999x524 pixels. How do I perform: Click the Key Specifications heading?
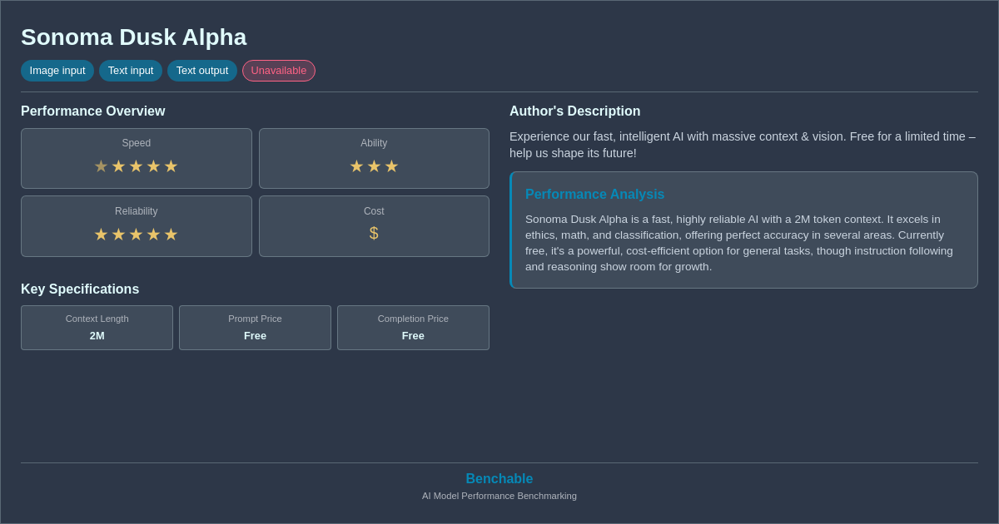80,289
